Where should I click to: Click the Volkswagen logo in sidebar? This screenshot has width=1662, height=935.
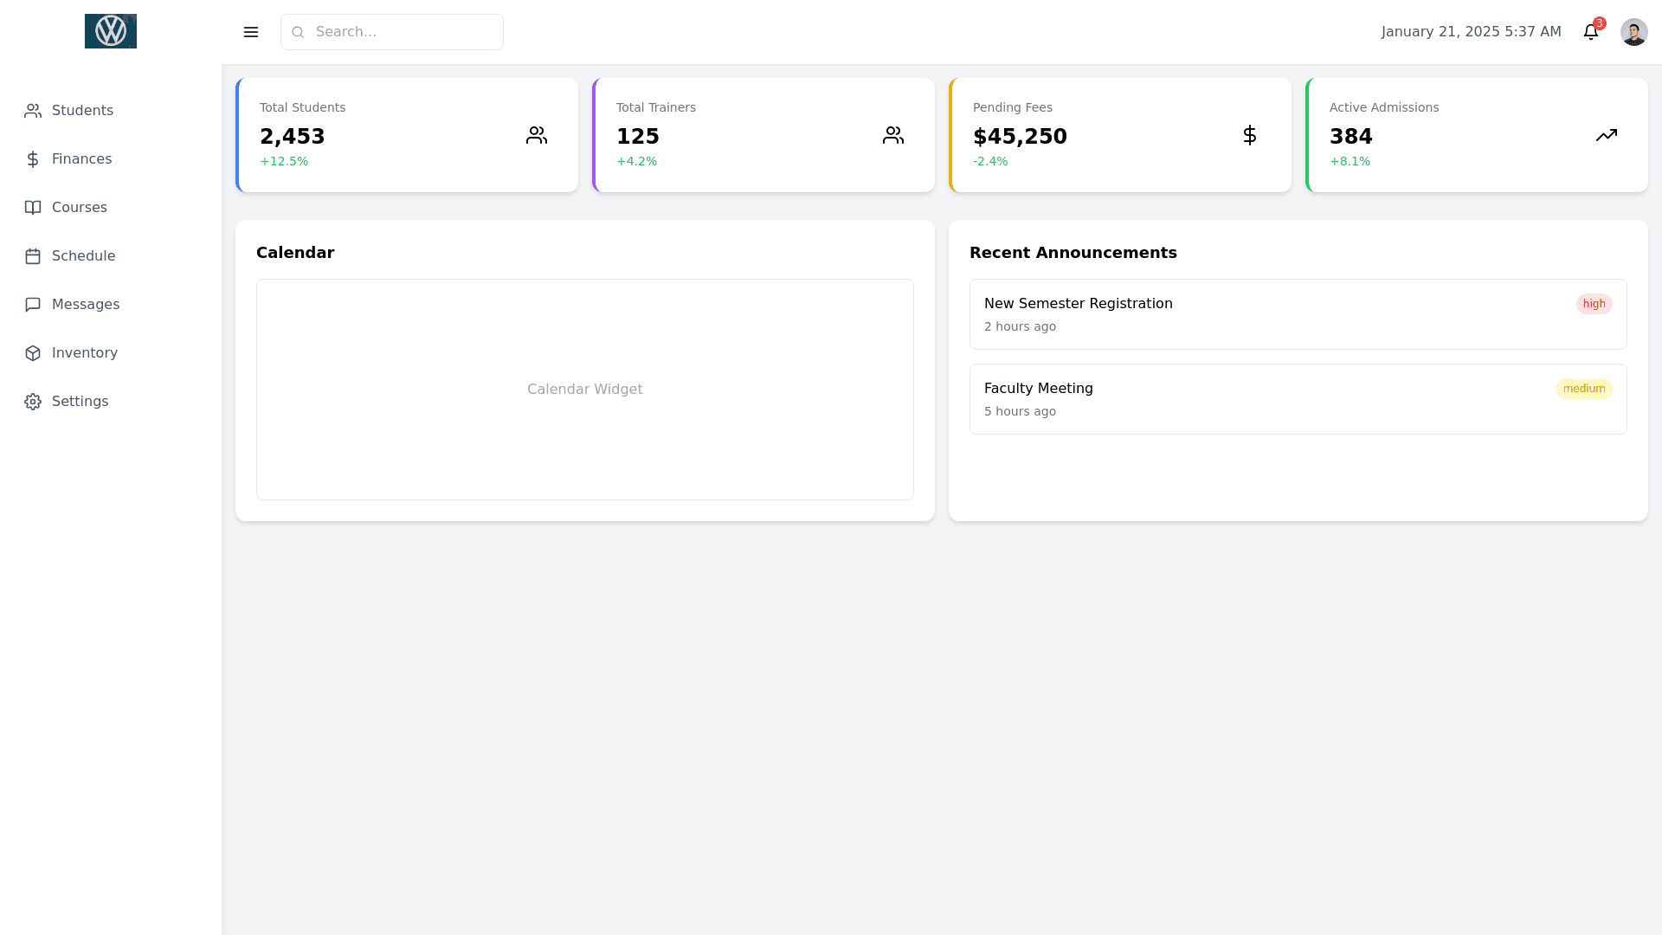[111, 31]
